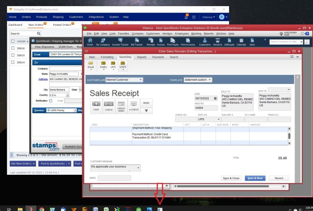This screenshot has width=313, height=211.
Task: Expand the Customer:Job dropdown
Action: [x=141, y=80]
